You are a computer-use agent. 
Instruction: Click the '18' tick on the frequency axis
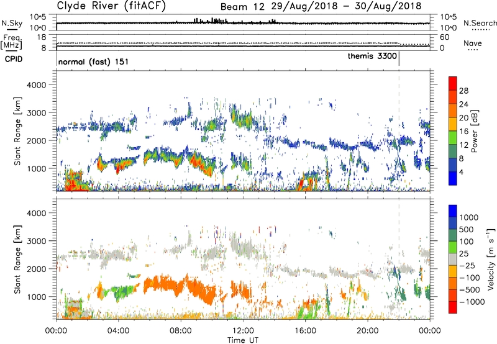coord(41,37)
